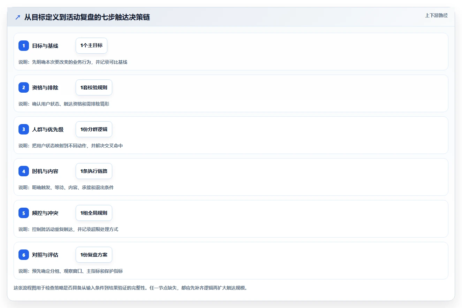Viewport: 462px width, 308px height.
Task: Click the 上下游路径 label
Action: click(436, 16)
